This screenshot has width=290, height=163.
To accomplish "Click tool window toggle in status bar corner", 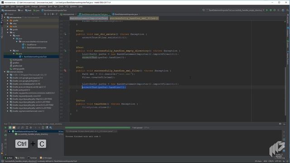I will click(x=2, y=161).
